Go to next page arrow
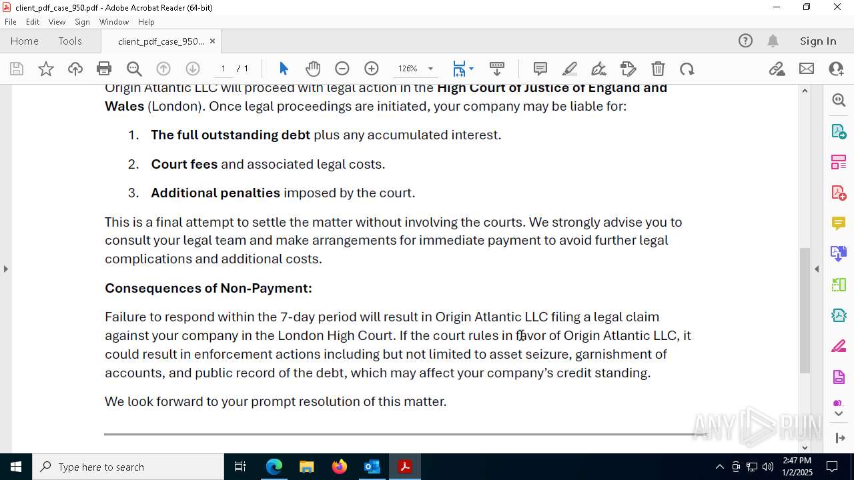Viewport: 854px width, 480px height. pyautogui.click(x=192, y=69)
